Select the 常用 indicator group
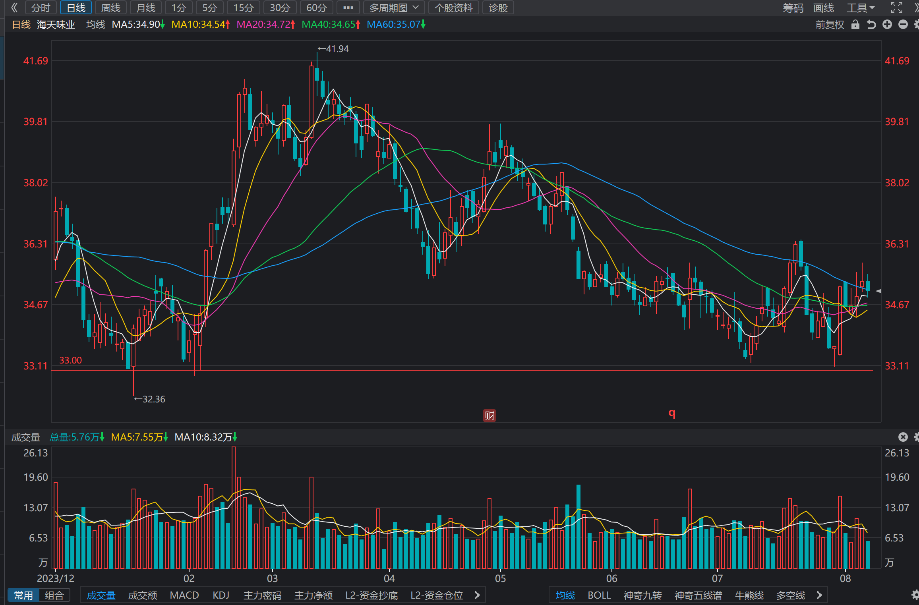919x605 pixels. [23, 595]
